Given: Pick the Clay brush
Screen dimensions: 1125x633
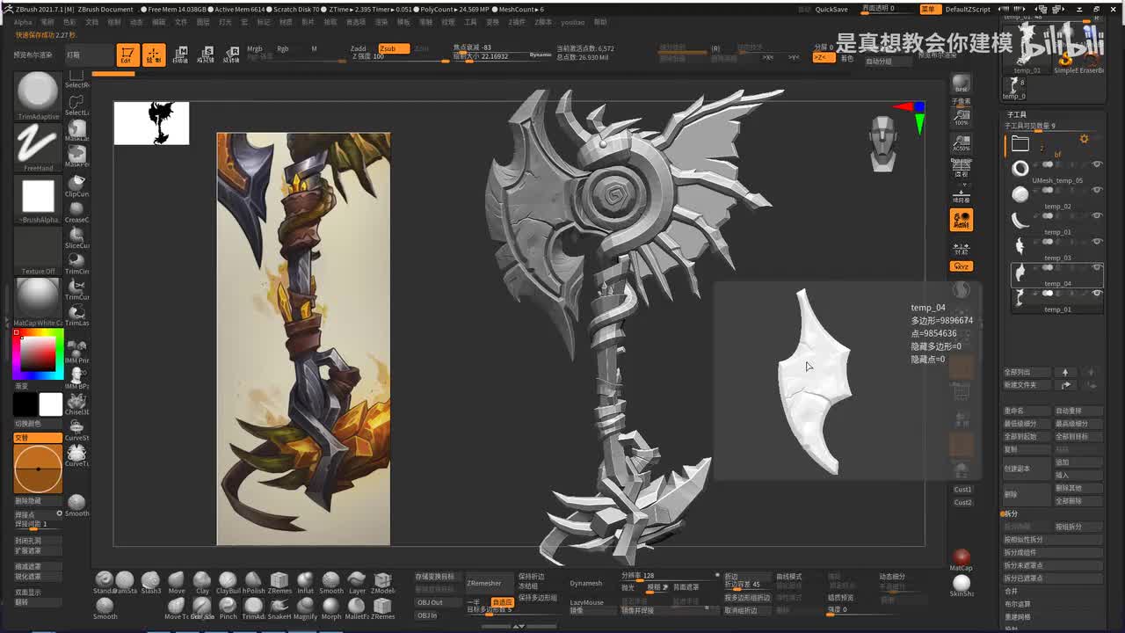Looking at the screenshot, I should [x=202, y=582].
